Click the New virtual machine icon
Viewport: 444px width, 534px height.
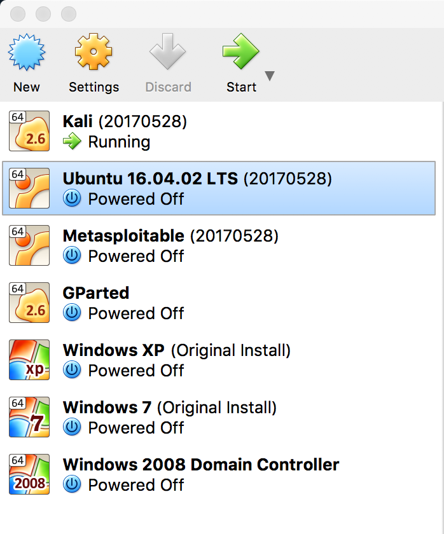click(x=27, y=52)
